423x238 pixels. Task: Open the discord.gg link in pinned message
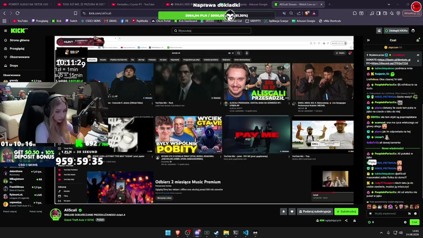(390, 63)
